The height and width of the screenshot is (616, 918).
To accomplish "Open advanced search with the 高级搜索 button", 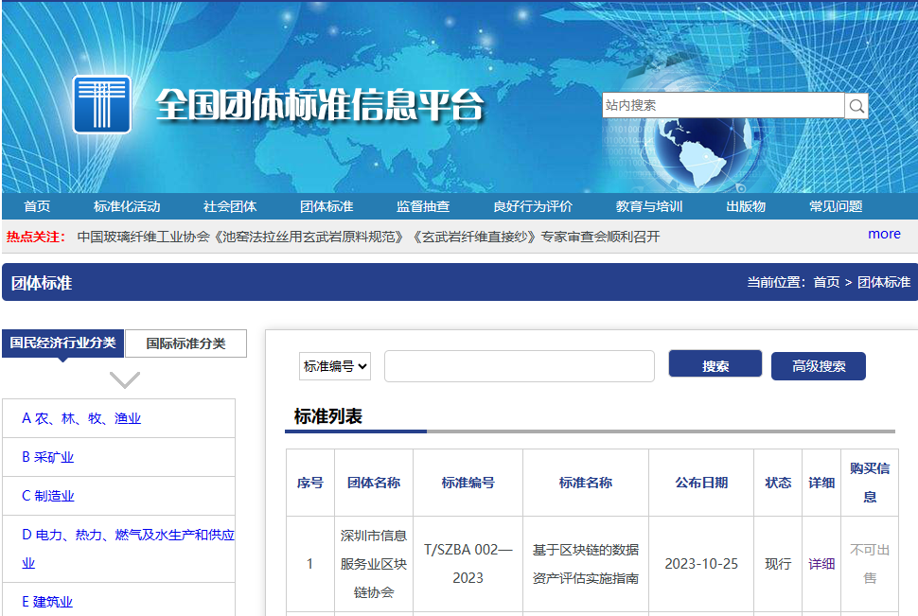I will (817, 365).
